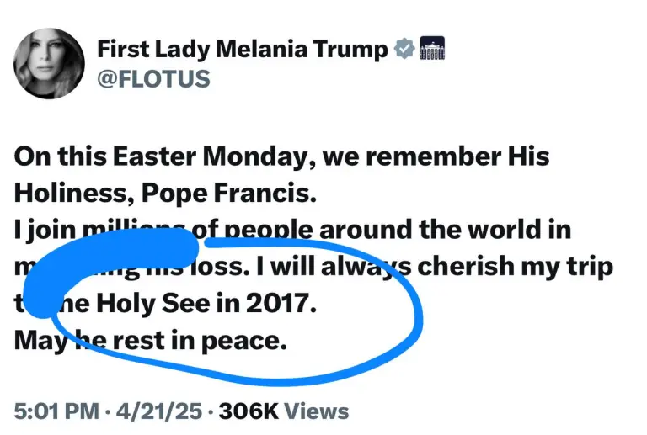Open the First Lady Melania Trump profile name

(242, 49)
